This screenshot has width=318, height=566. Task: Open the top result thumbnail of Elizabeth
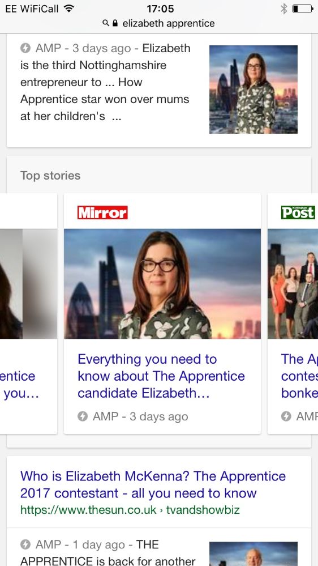click(x=253, y=89)
